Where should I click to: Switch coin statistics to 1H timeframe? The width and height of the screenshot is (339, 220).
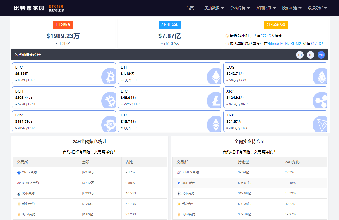click(300, 55)
